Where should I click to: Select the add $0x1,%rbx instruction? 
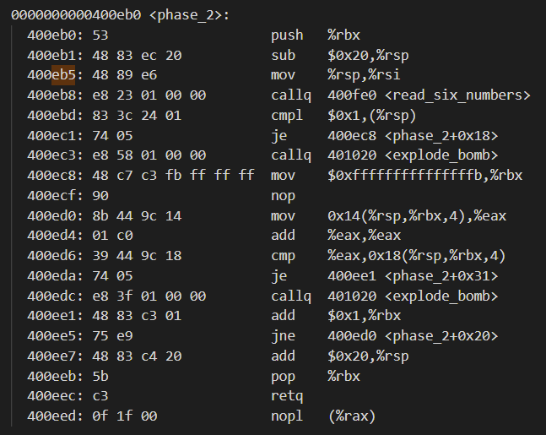click(x=336, y=316)
